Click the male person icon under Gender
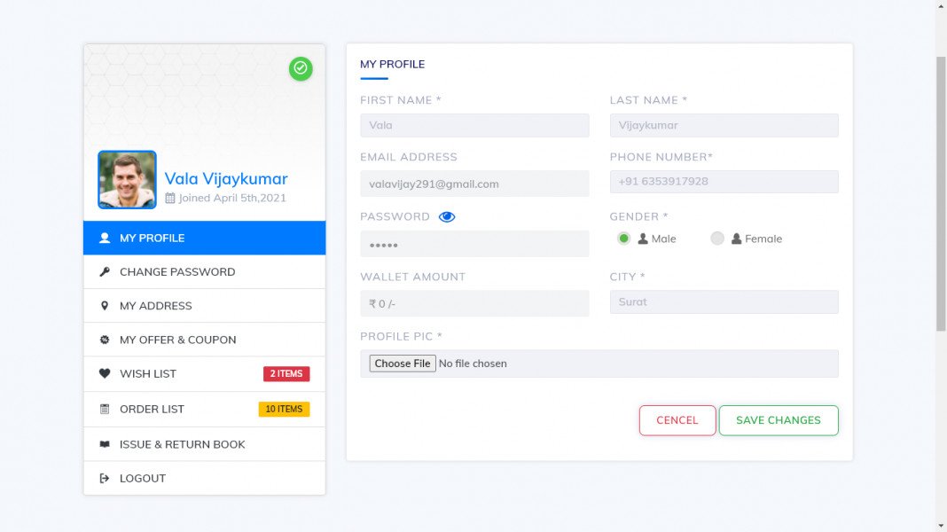 (x=643, y=239)
